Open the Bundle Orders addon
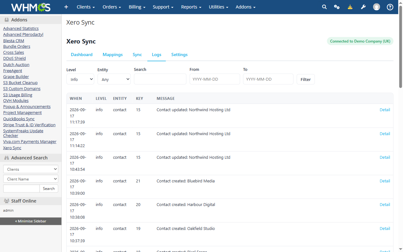 click(17, 46)
